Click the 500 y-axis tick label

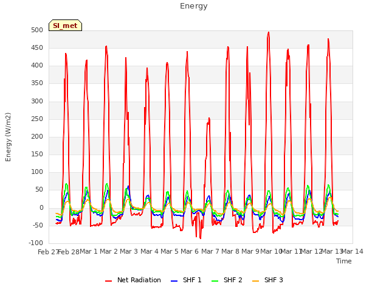coord(37,30)
